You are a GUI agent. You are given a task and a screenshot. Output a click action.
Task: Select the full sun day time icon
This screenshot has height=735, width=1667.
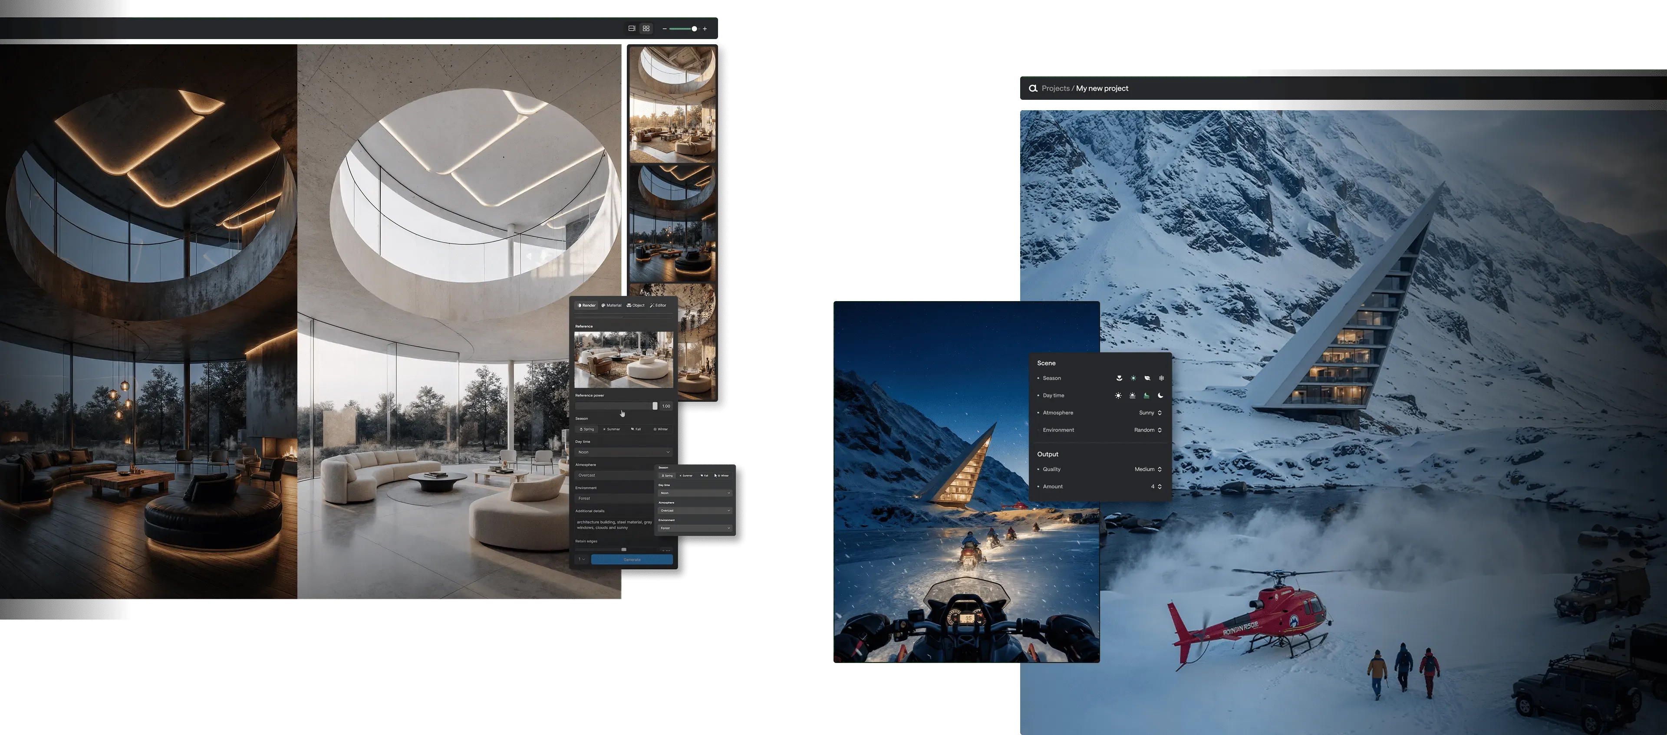pos(1118,395)
